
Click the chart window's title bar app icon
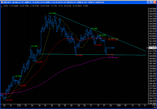pyautogui.click(x=2, y=2)
